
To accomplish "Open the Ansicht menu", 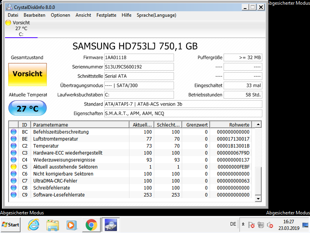I will click(83, 15).
